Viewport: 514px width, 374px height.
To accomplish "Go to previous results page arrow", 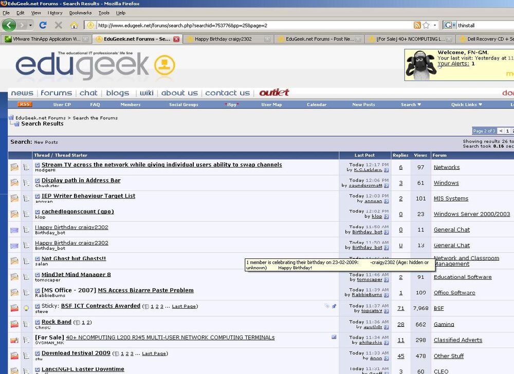I will [x=501, y=130].
